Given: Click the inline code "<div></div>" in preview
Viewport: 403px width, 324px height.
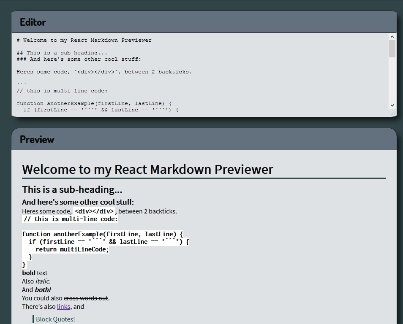Looking at the screenshot, I should [x=94, y=211].
